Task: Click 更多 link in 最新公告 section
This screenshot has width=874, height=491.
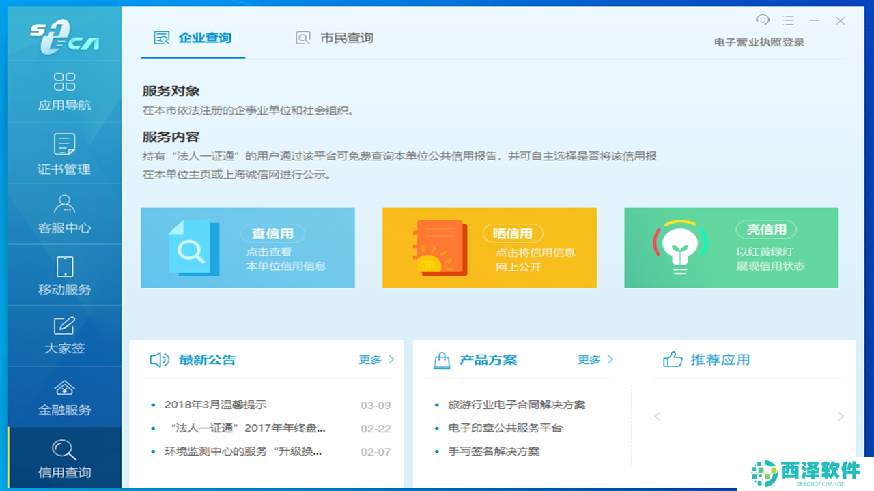Action: click(370, 360)
